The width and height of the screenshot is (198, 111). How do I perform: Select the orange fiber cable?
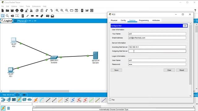(x=60, y=100)
